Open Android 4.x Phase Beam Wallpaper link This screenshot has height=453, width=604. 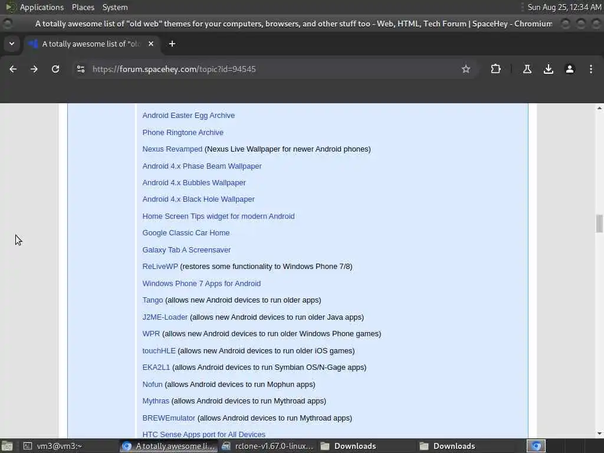pos(202,166)
